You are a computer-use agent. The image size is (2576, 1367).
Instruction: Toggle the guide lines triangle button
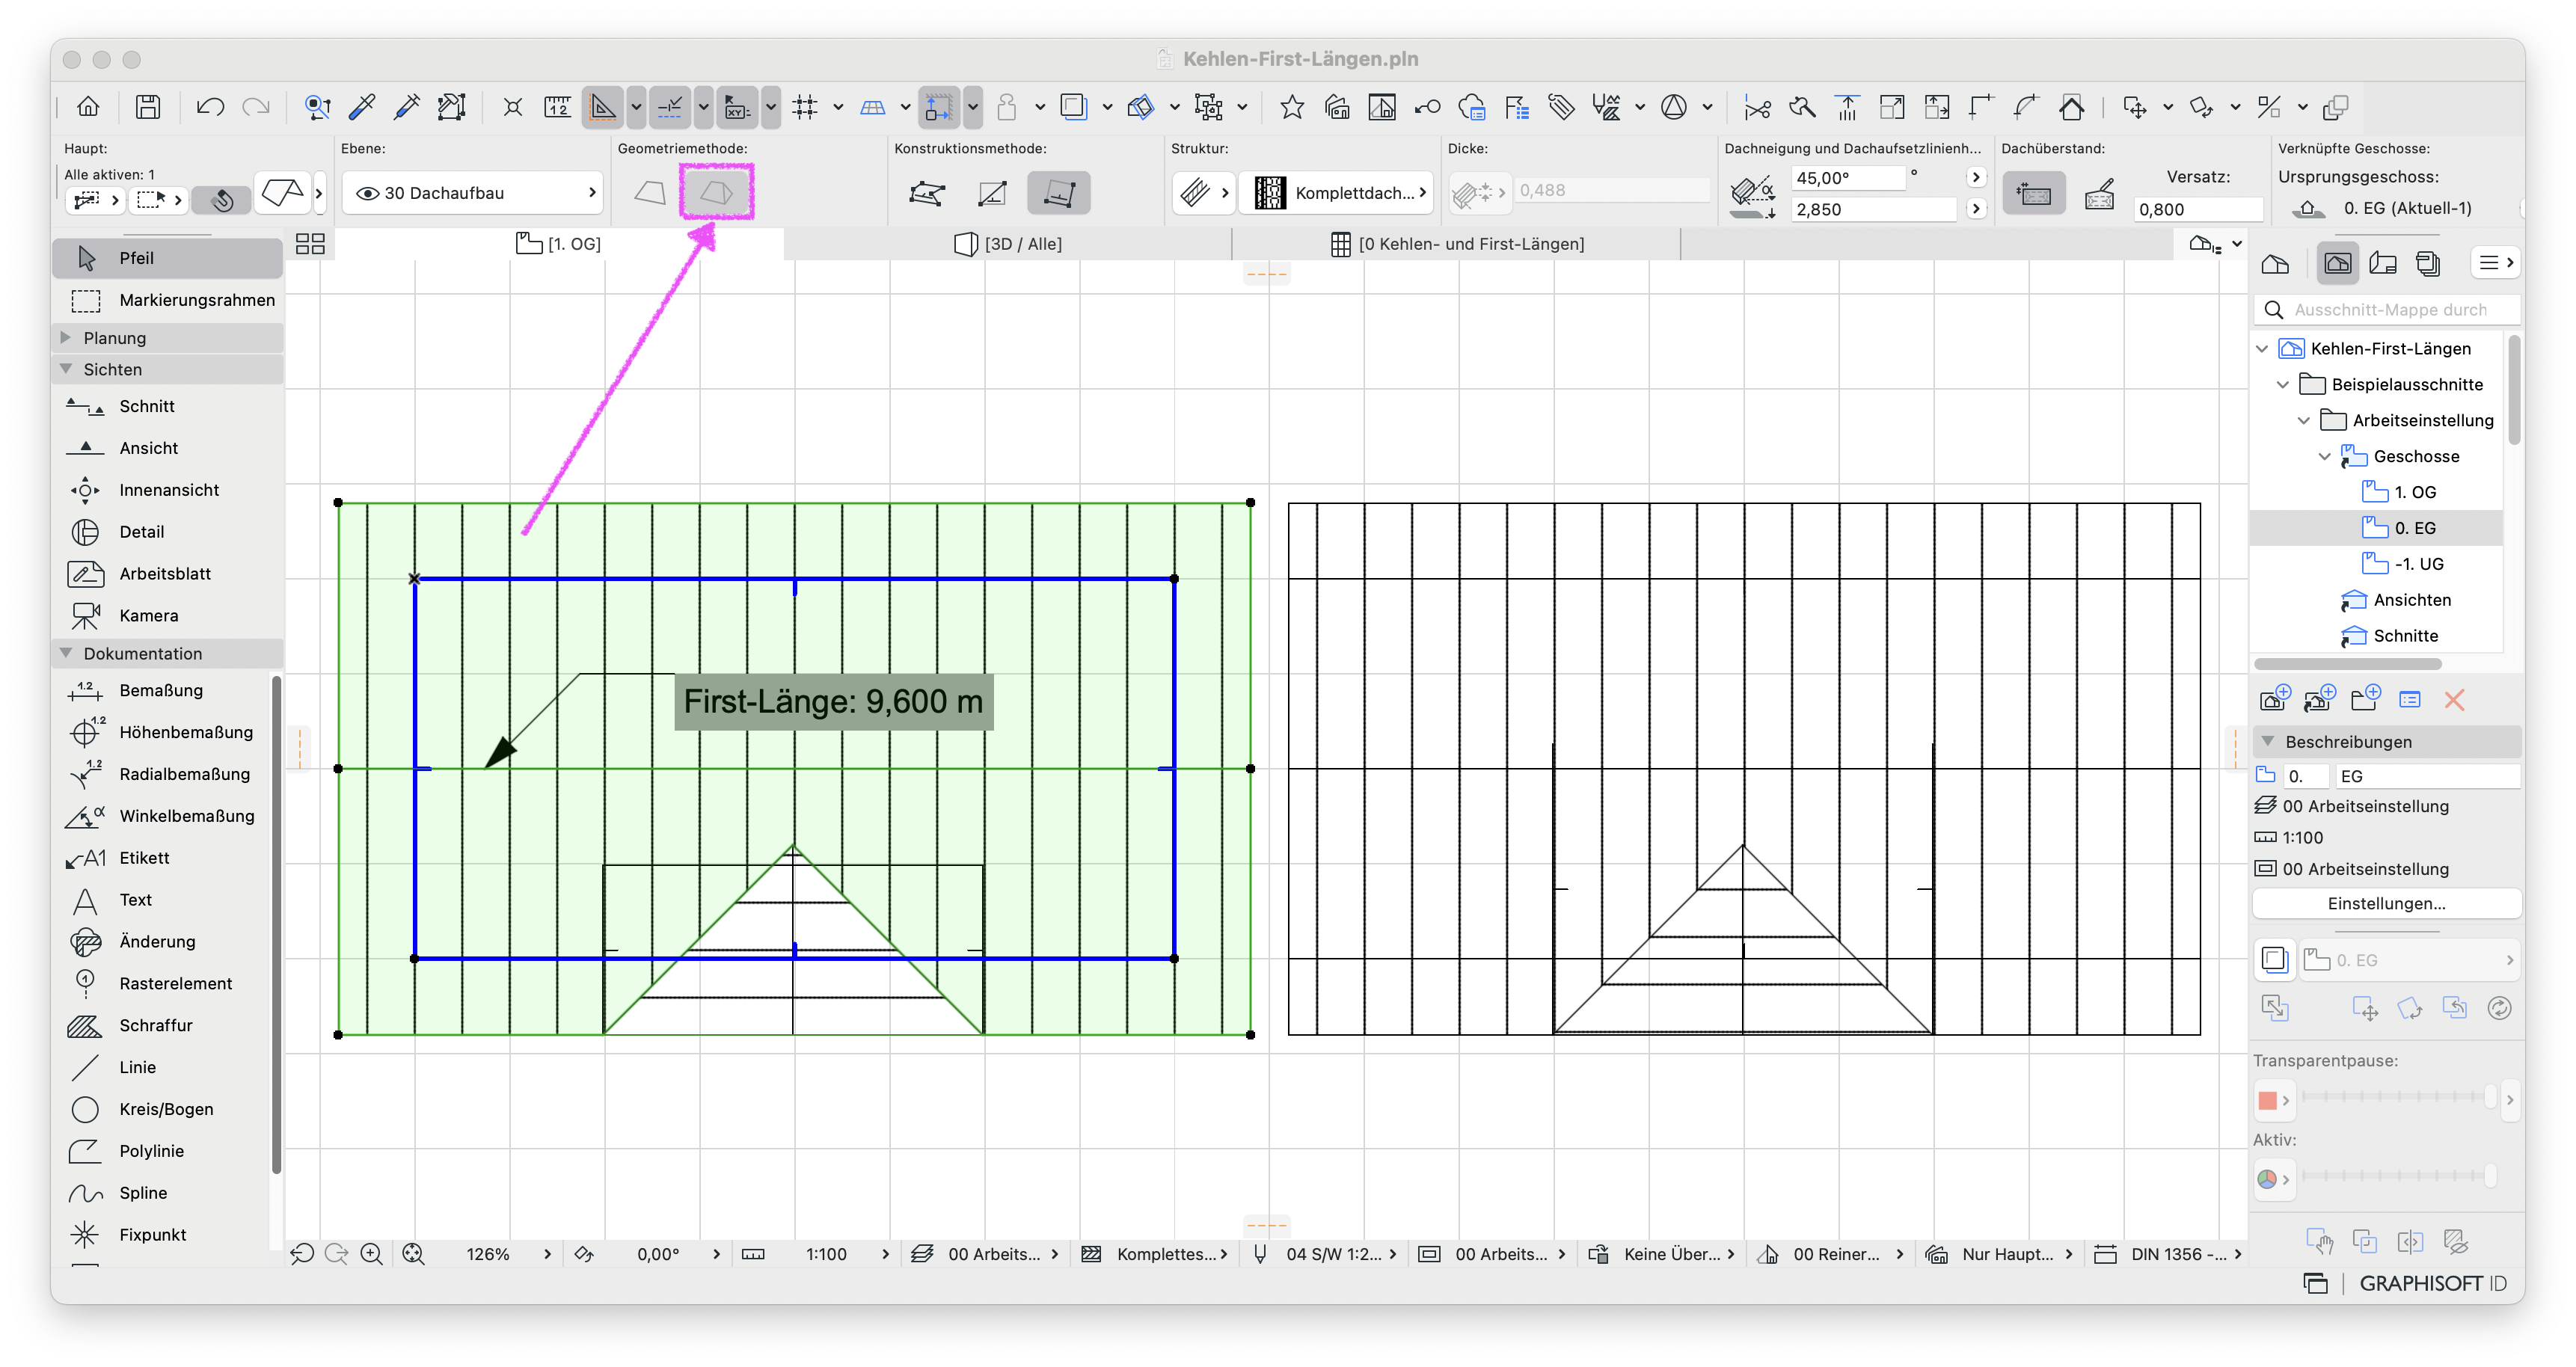tap(603, 107)
